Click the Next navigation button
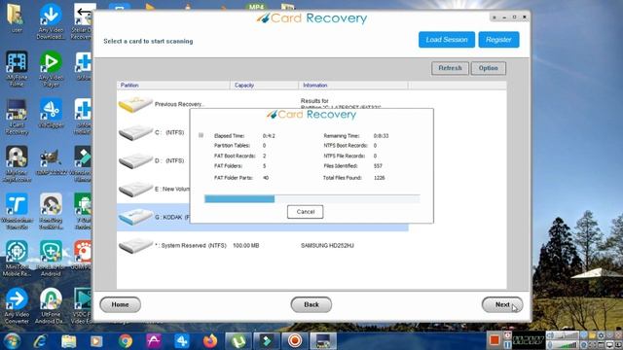The image size is (623, 350). pyautogui.click(x=502, y=304)
